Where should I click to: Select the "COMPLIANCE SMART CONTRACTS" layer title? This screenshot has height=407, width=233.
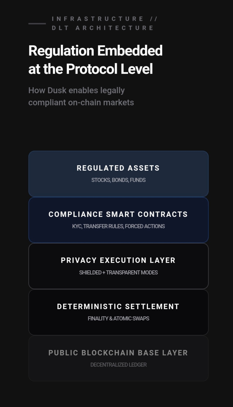tap(118, 214)
